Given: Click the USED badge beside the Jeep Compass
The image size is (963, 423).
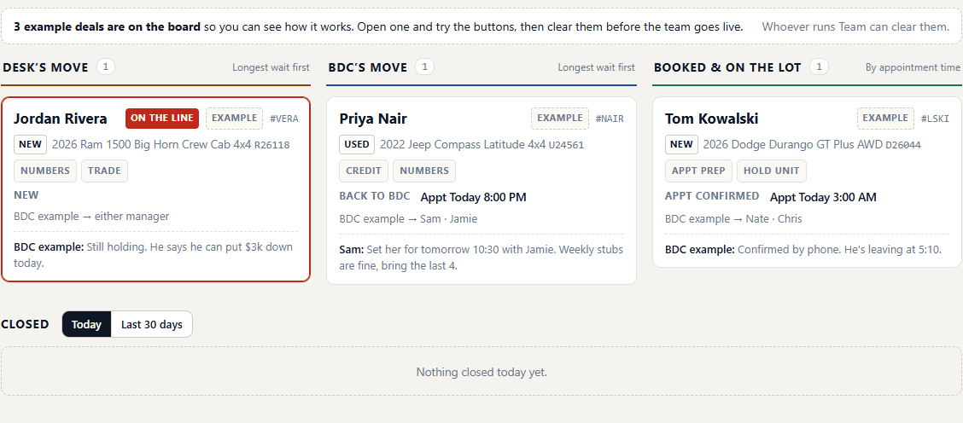Looking at the screenshot, I should click(x=357, y=145).
